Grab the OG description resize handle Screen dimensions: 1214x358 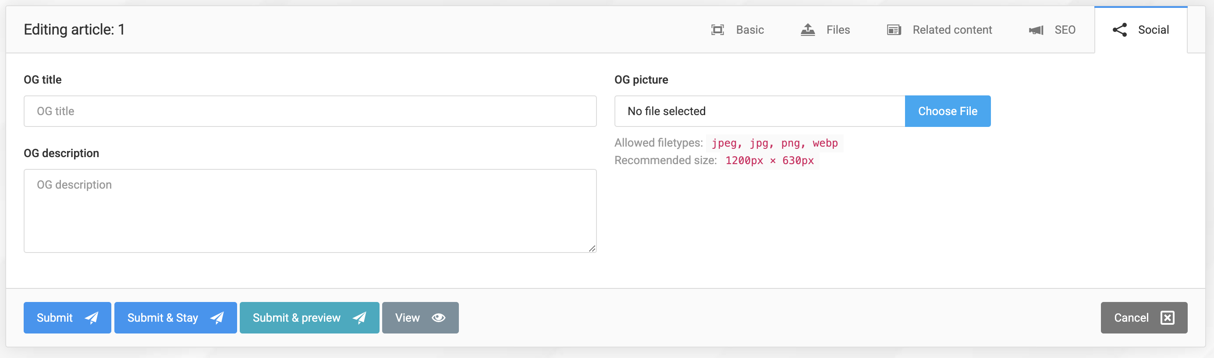pos(592,249)
